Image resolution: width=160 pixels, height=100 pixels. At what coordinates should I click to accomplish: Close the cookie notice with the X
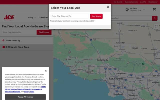[x=46, y=71]
